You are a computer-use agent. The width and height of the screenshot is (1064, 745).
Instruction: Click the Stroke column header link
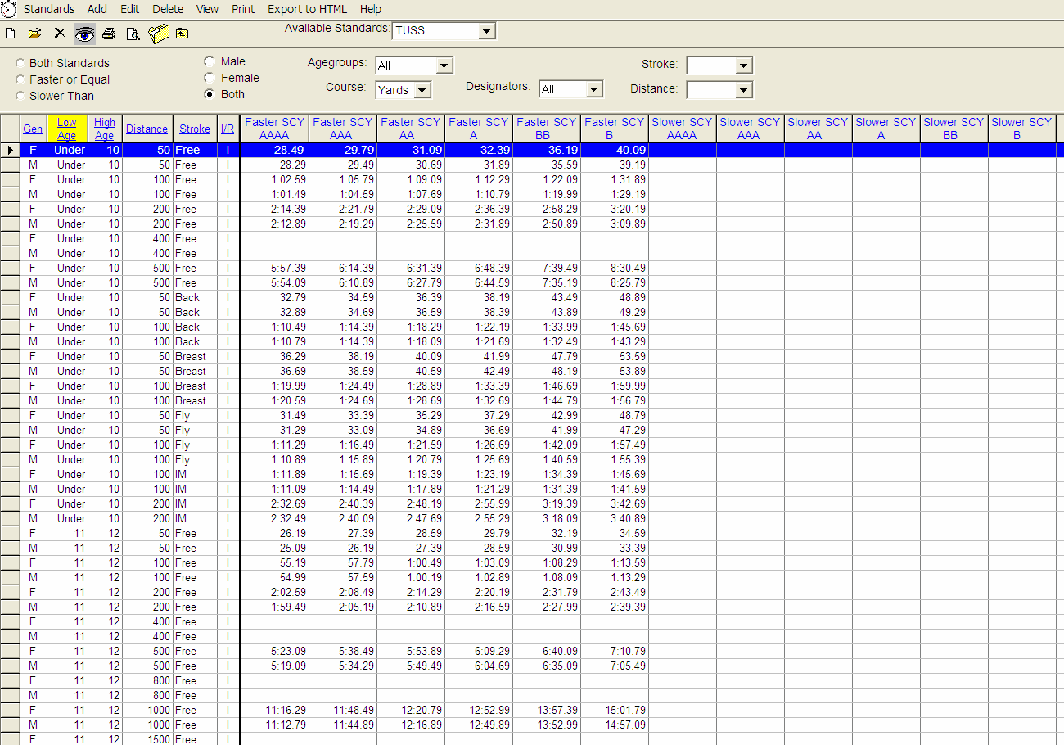(195, 129)
